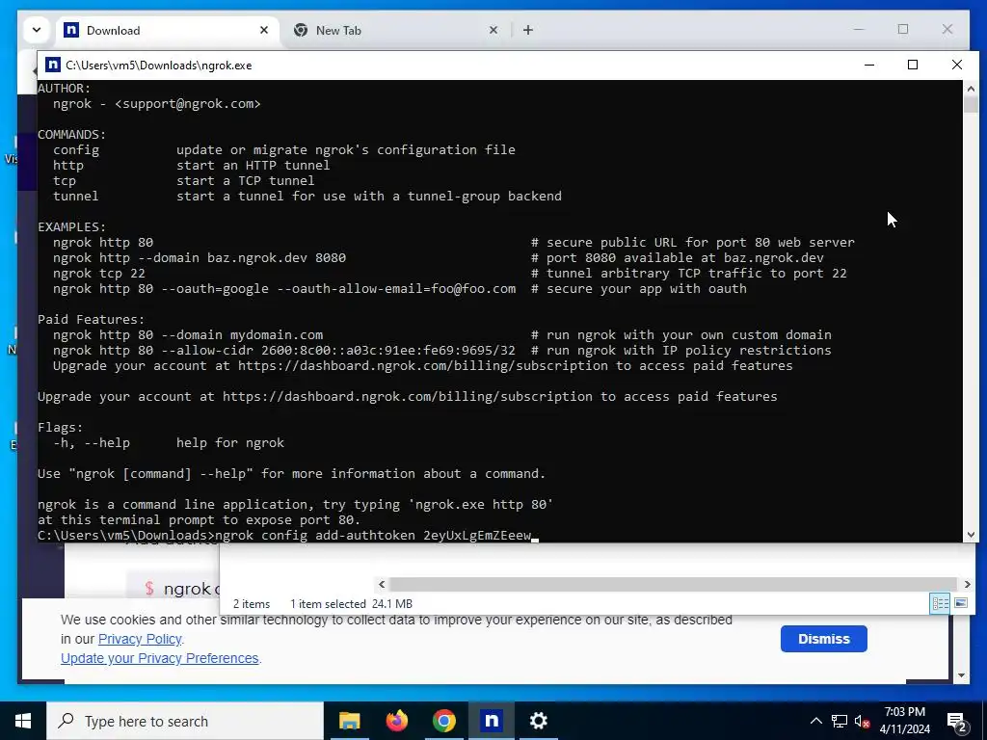
Task: Launch Firefox from the taskbar
Action: [x=396, y=721]
